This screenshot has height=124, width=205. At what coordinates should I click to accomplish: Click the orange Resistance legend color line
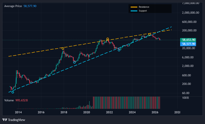(134, 7)
